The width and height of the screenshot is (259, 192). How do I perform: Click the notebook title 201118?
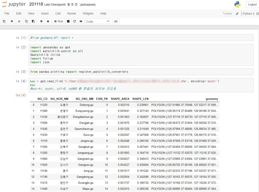(36, 4)
